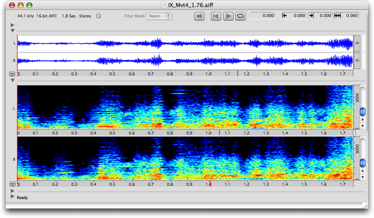Image resolution: width=374 pixels, height=218 pixels.
Task: Play the audio file
Action: 228,16
